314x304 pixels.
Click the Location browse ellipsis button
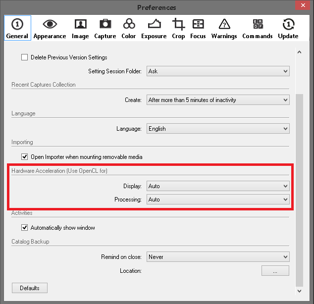pyautogui.click(x=275, y=270)
